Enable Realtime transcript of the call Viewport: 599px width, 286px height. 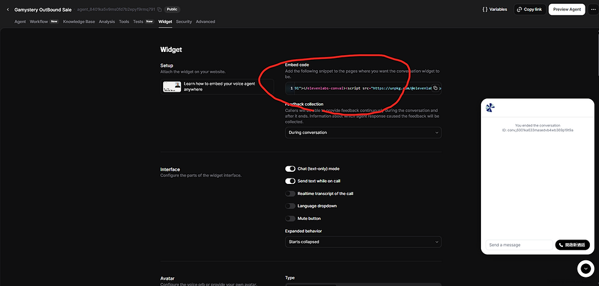click(x=290, y=194)
